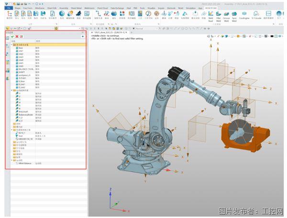
Task: Select the BALANCE CYLIN... tree item
Action: tap(26, 69)
